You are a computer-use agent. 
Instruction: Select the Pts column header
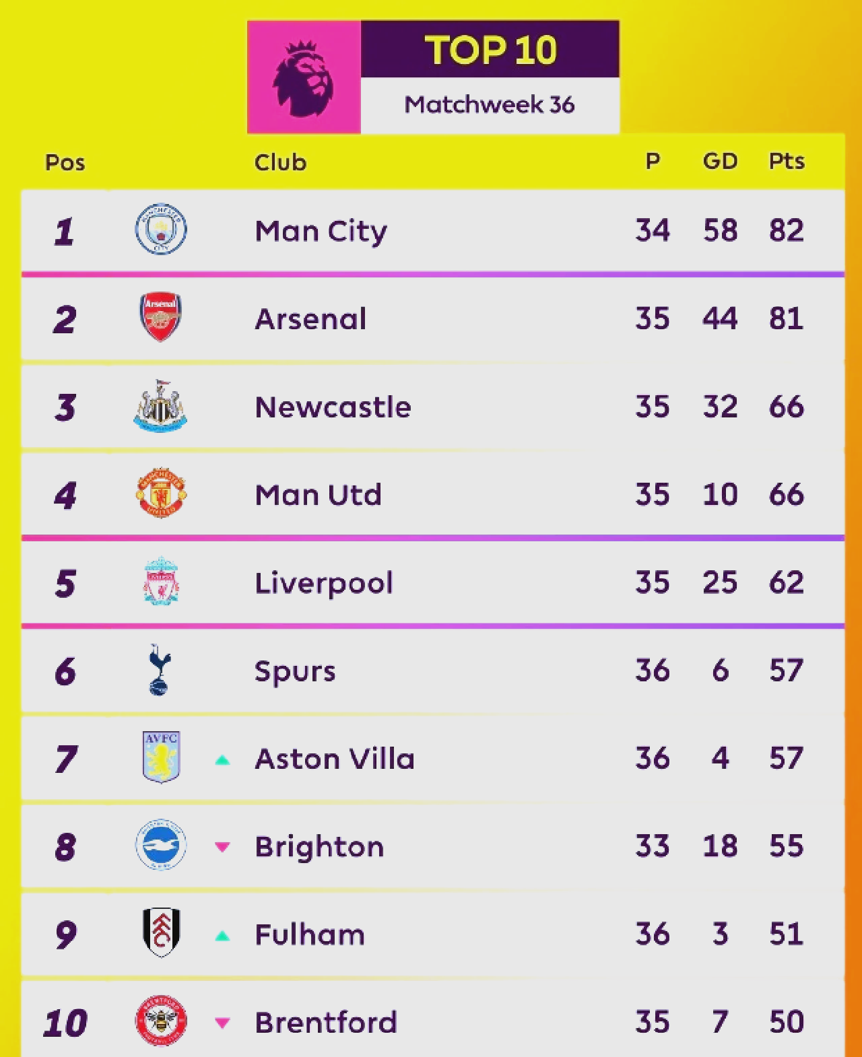coord(787,162)
